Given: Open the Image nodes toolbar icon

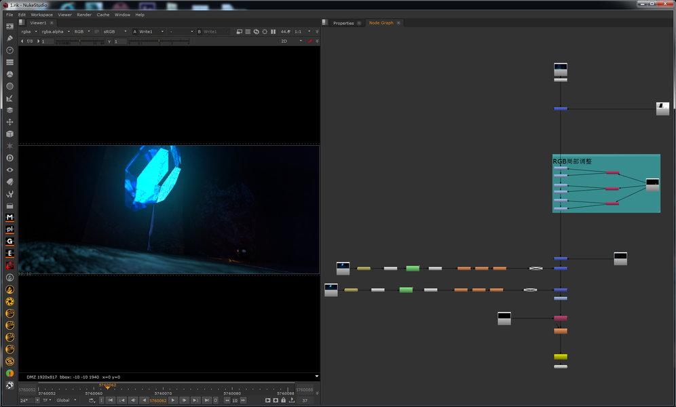Looking at the screenshot, I should tap(10, 26).
